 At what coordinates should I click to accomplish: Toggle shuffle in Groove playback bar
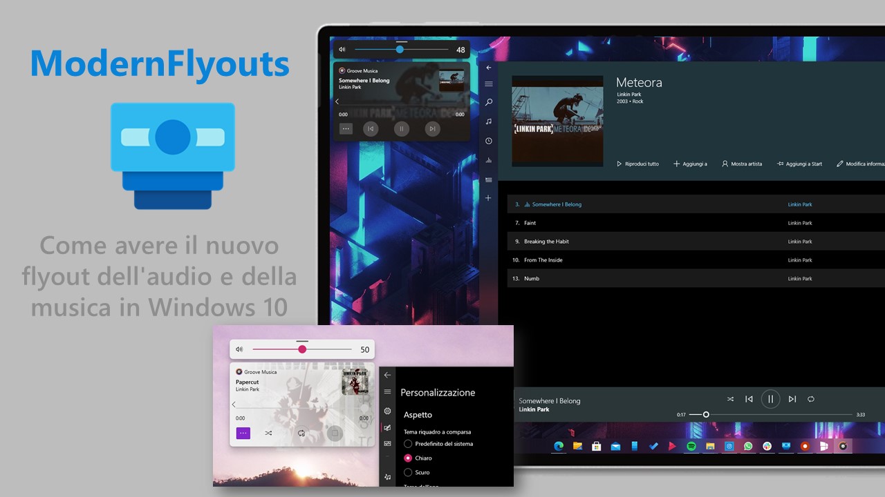[x=730, y=399]
